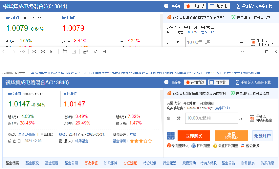
Task: Click 立即购买 button for fund 013840
Action: click(194, 136)
